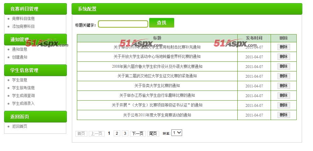The height and width of the screenshot is (151, 313).
Task: Click the 发布时间 column header
Action: [254, 38]
